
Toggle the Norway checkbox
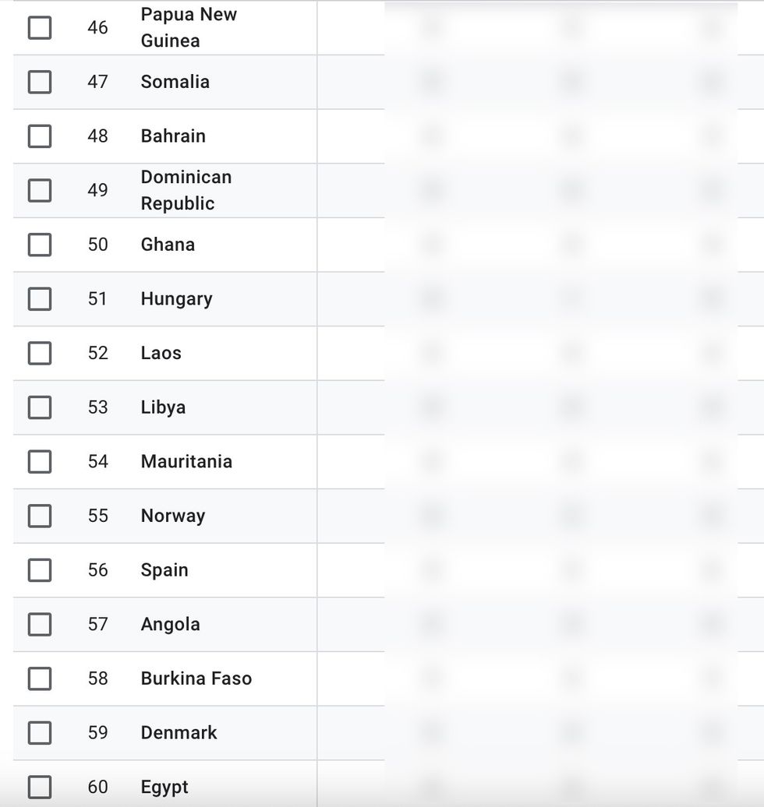tap(40, 516)
